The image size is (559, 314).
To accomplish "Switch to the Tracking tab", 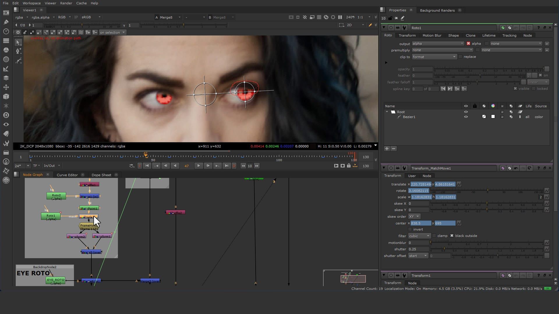I will pyautogui.click(x=509, y=35).
